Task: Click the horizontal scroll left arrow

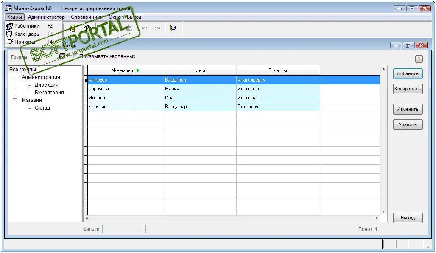Action: [x=87, y=218]
